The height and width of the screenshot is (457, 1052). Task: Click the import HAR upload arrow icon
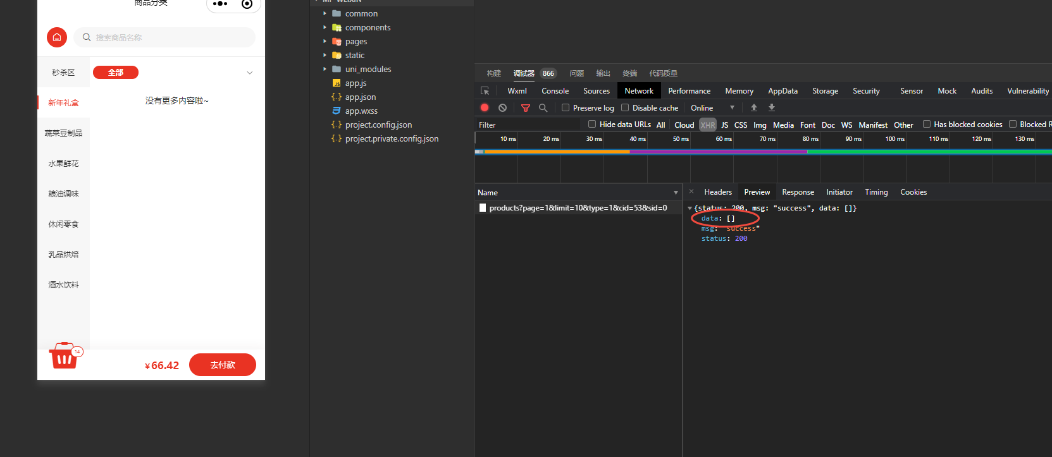[754, 108]
